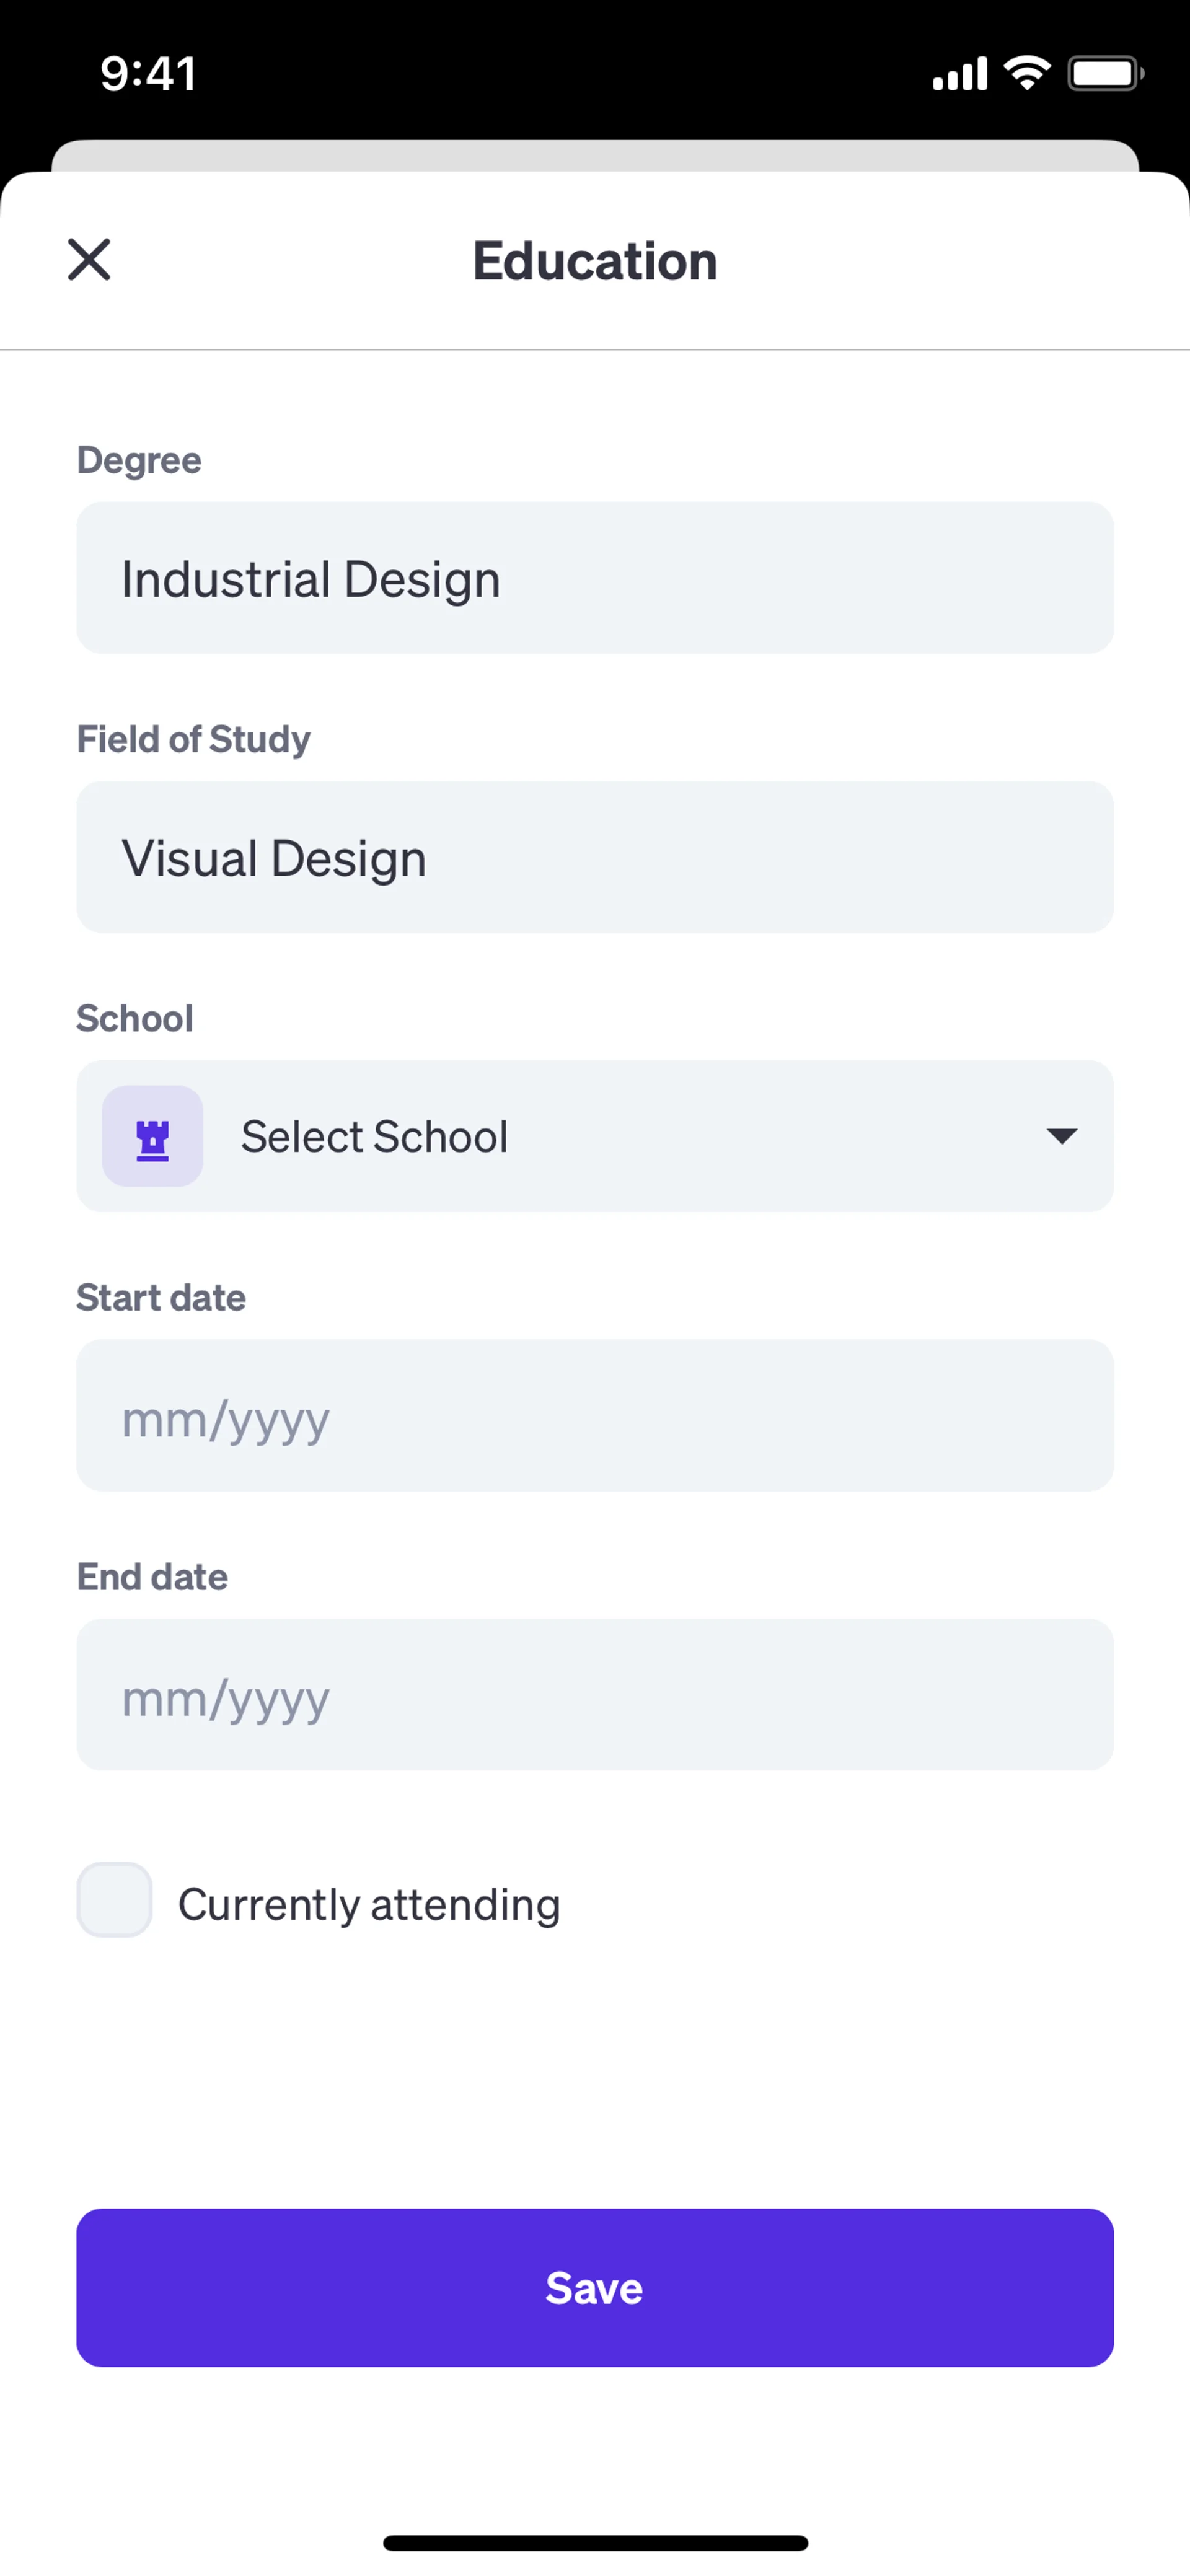
Task: Tap the Education header title
Action: 595,262
